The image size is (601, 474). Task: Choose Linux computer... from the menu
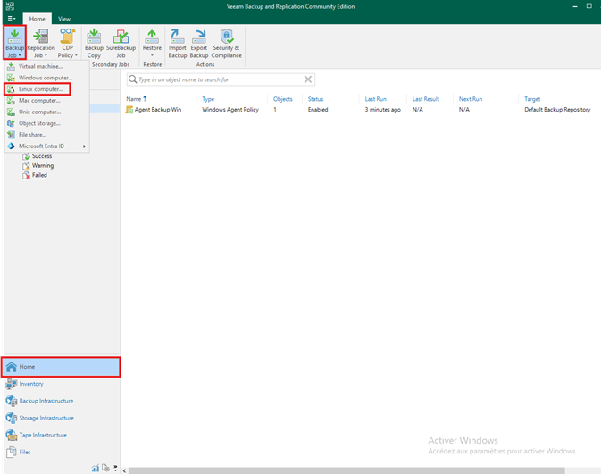(41, 89)
